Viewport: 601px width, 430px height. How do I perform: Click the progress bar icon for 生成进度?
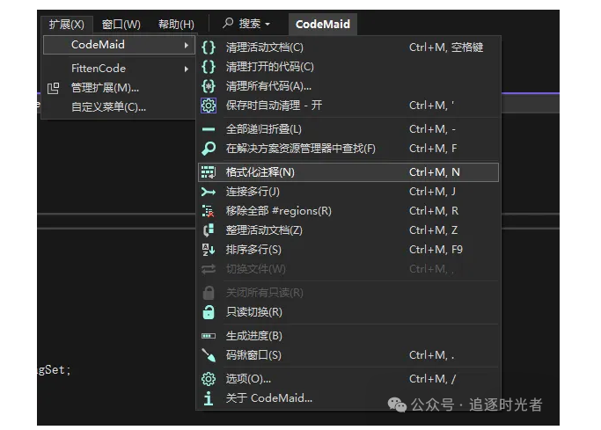point(209,336)
